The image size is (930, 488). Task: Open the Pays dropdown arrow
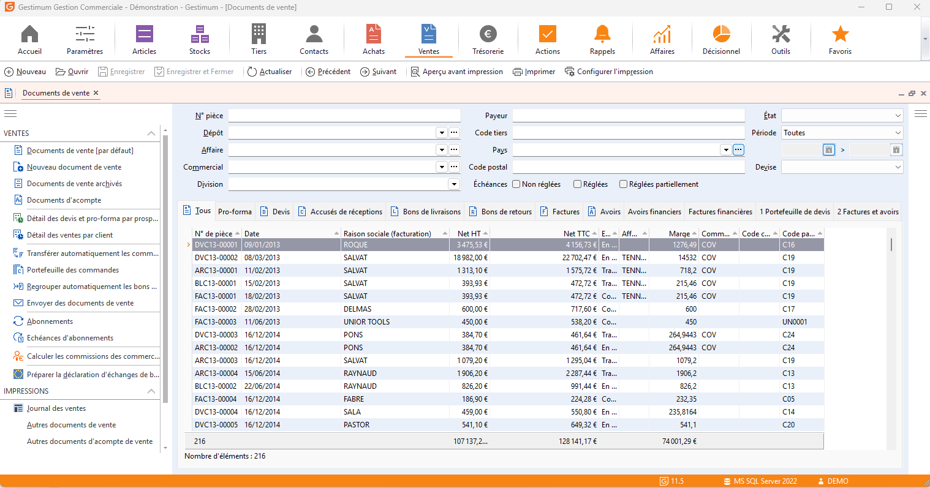click(x=726, y=150)
